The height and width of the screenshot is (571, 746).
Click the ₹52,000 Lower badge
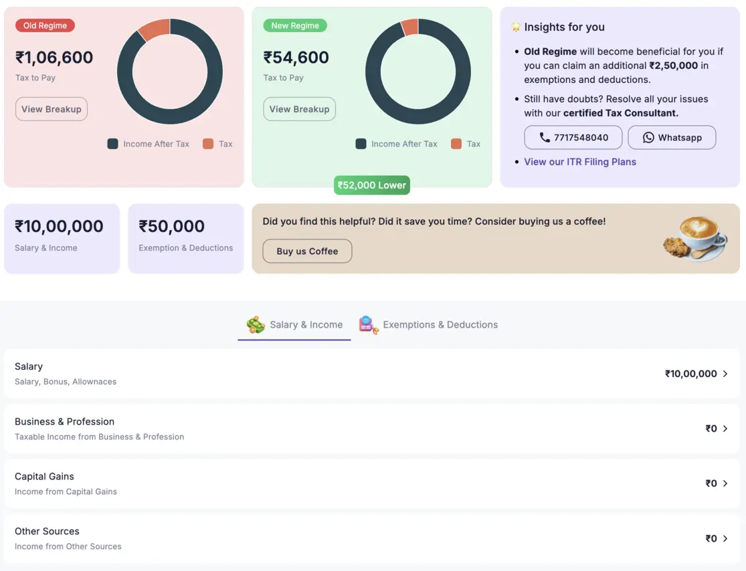[371, 185]
